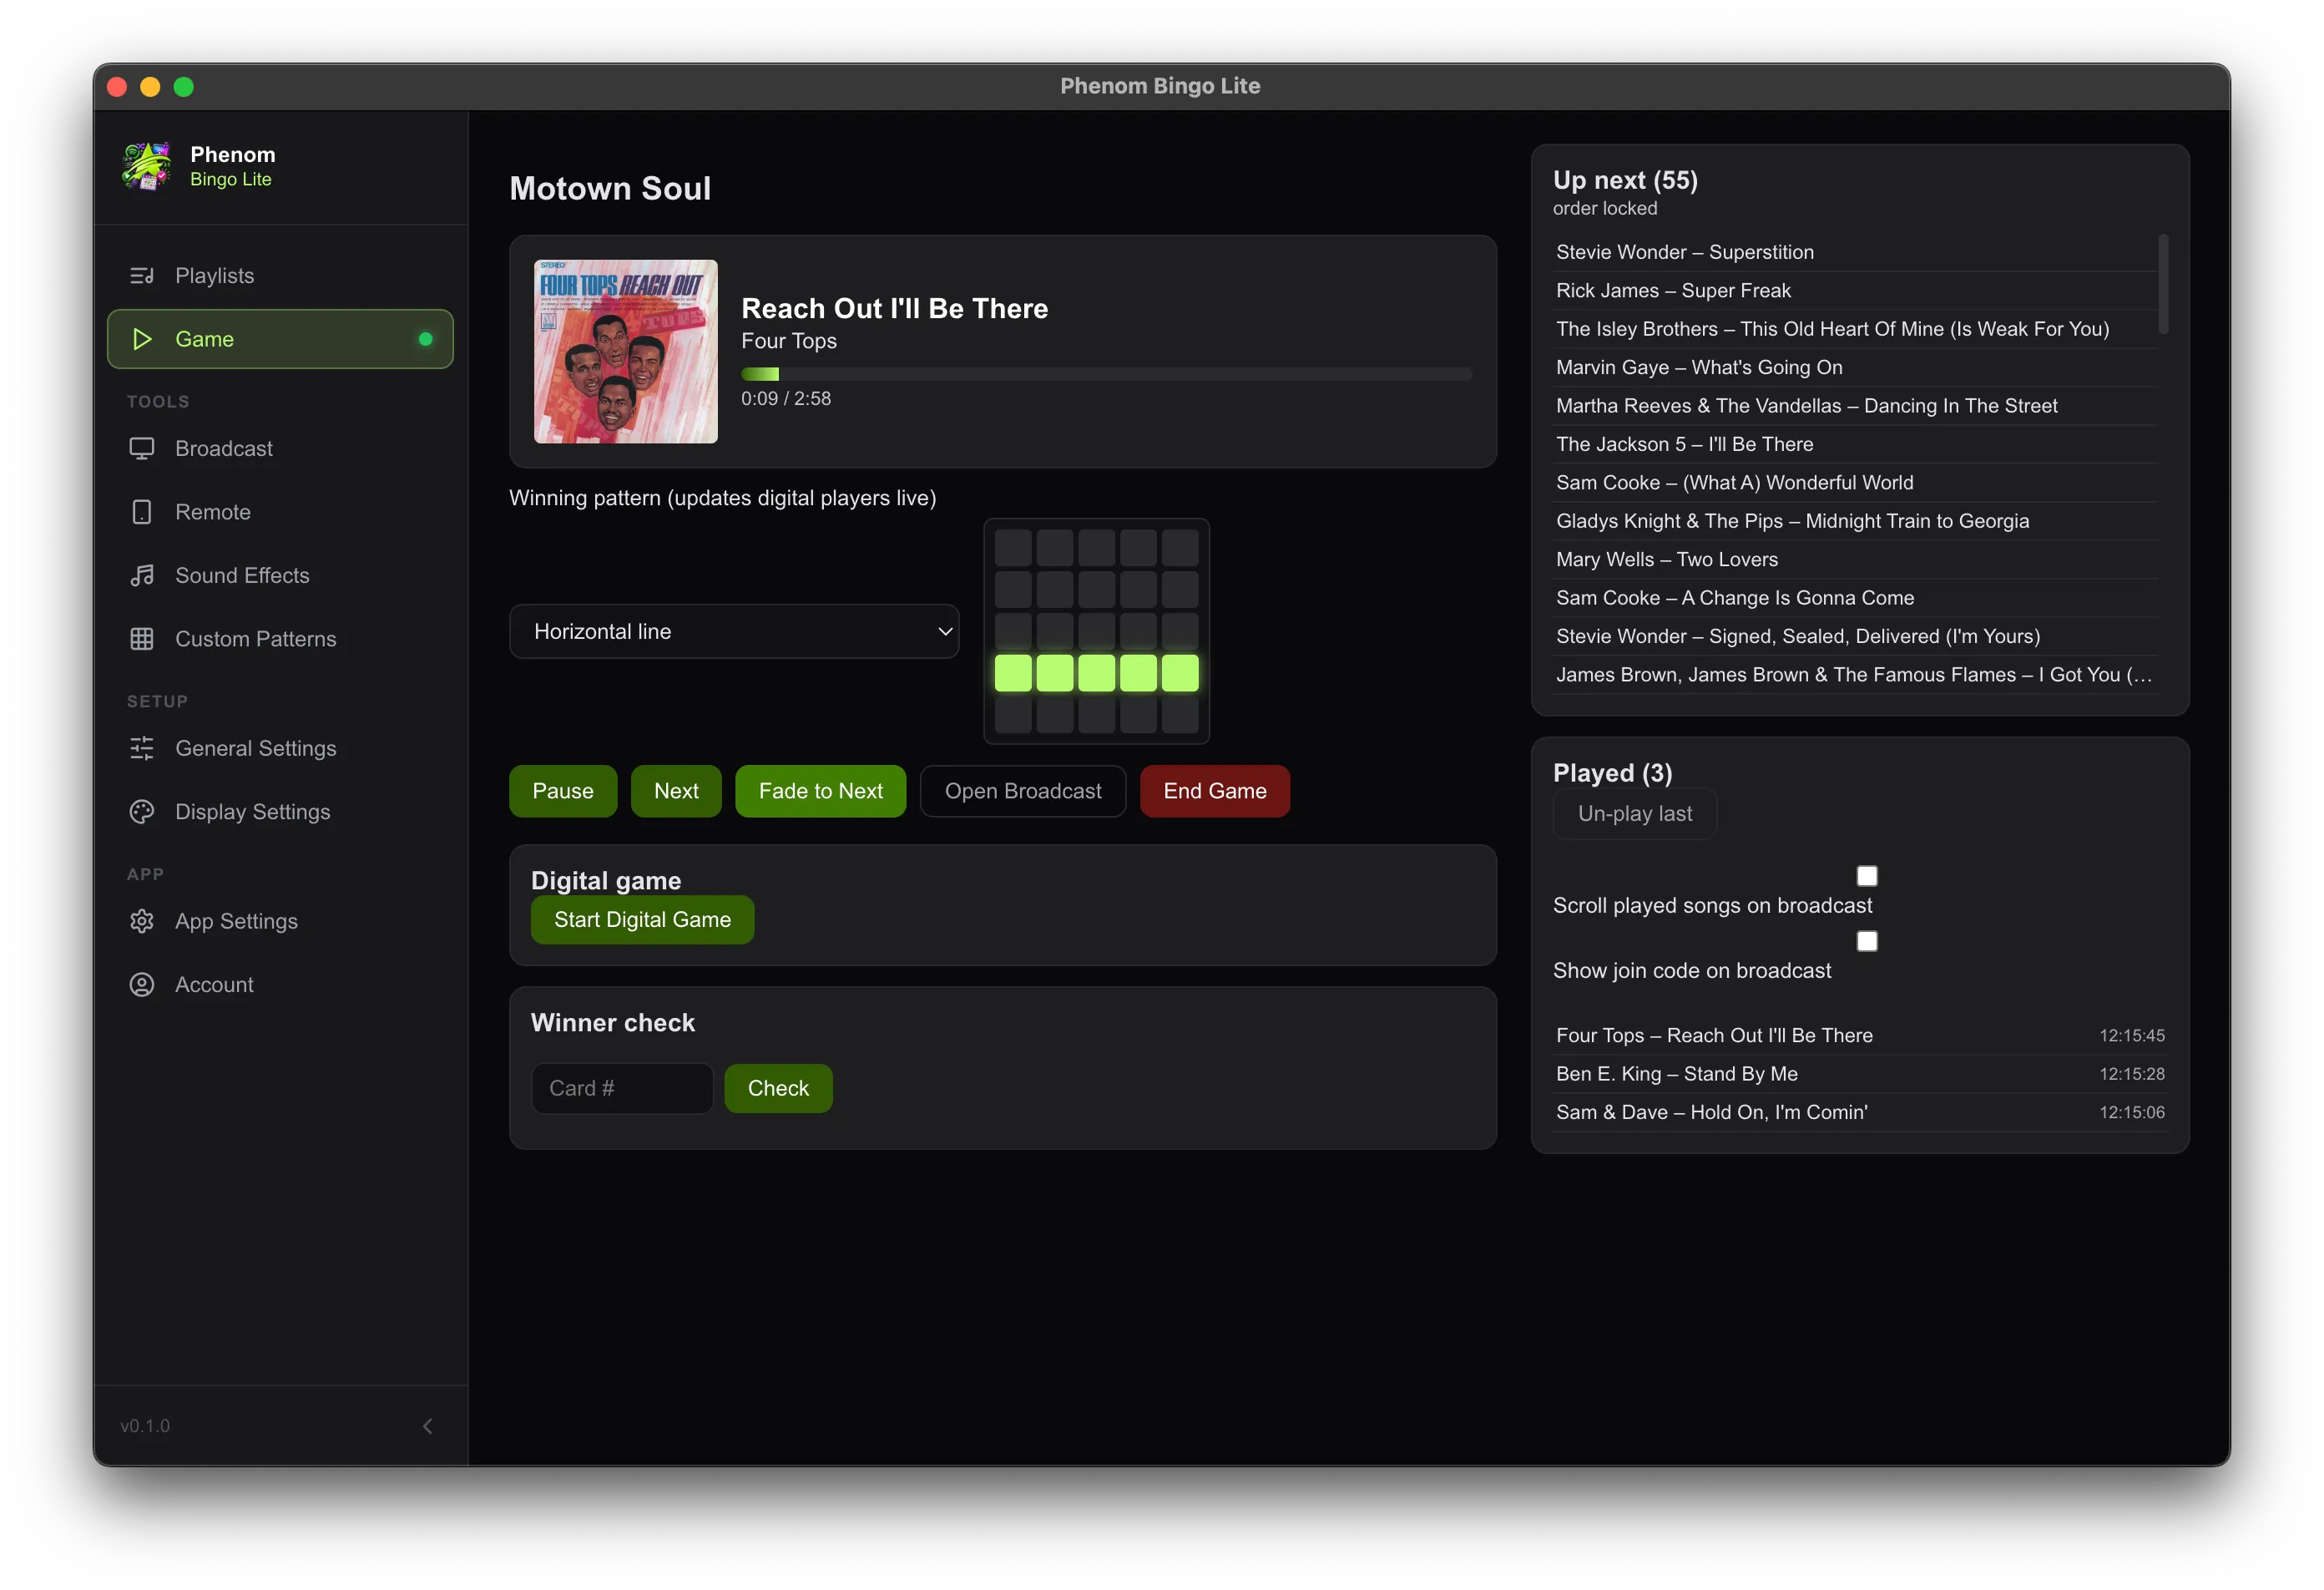Image resolution: width=2324 pixels, height=1590 pixels.
Task: Select Mary Wells – Two Lovers
Action: 1856,560
